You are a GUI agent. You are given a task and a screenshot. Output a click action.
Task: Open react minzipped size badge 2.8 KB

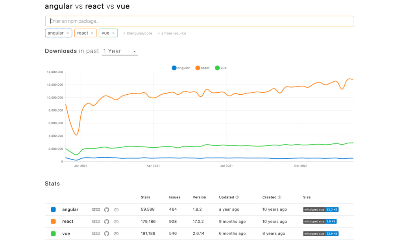point(320,221)
